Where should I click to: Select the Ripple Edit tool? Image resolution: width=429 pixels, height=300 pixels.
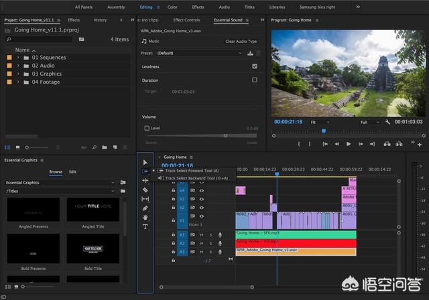(145, 180)
